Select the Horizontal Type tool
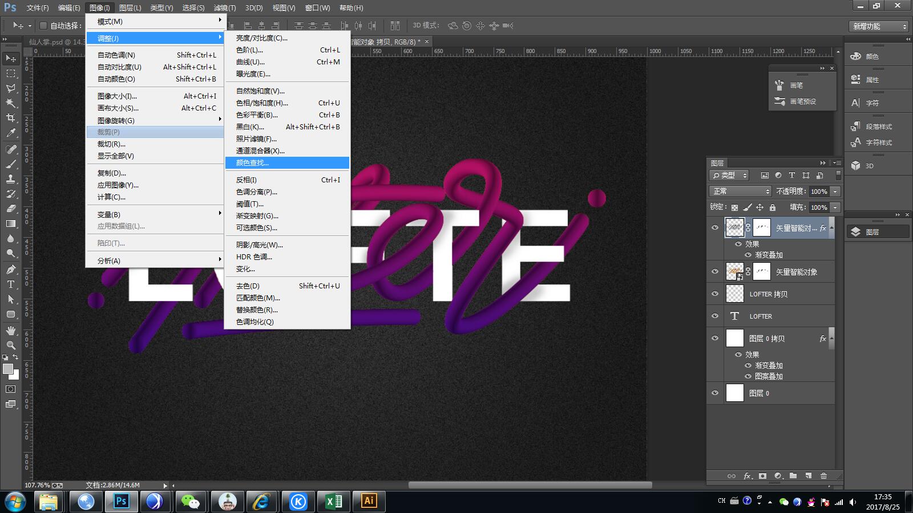 click(x=11, y=284)
